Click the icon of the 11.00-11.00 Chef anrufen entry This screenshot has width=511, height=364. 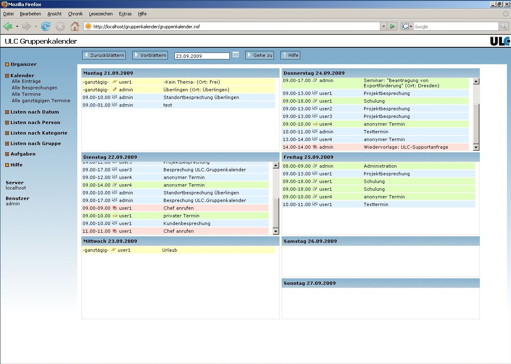coord(114,231)
